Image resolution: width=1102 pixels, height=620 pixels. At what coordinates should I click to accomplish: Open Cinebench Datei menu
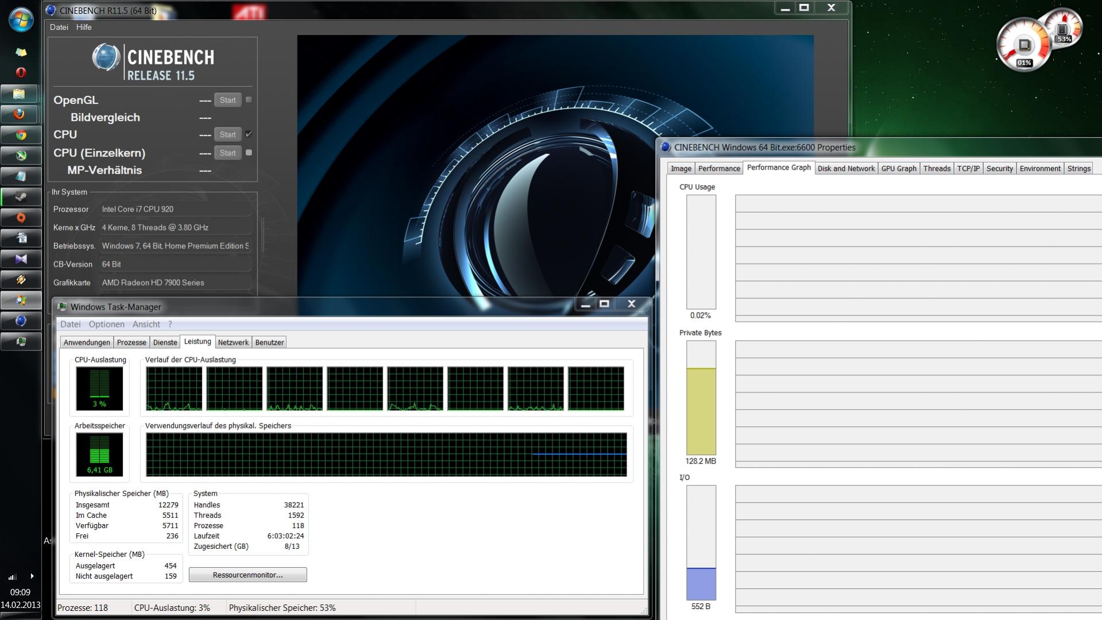59,27
